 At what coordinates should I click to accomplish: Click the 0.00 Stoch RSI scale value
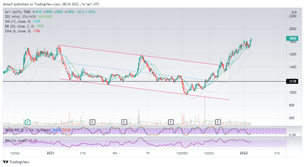tap(292, 135)
